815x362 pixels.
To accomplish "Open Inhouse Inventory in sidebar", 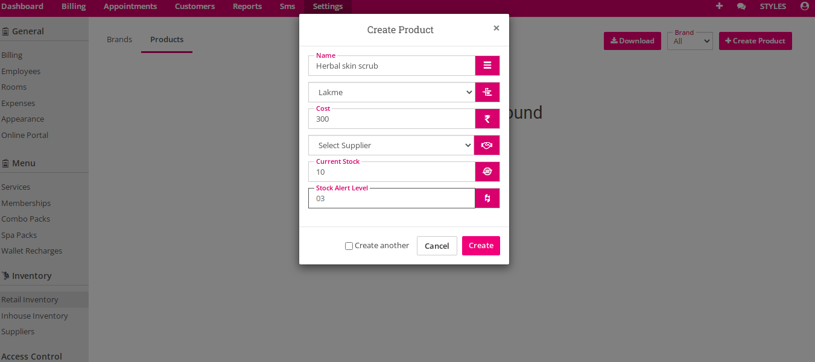I will (34, 316).
